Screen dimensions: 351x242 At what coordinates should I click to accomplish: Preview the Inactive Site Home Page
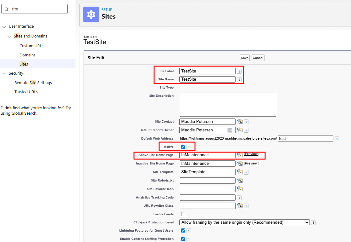251,163
